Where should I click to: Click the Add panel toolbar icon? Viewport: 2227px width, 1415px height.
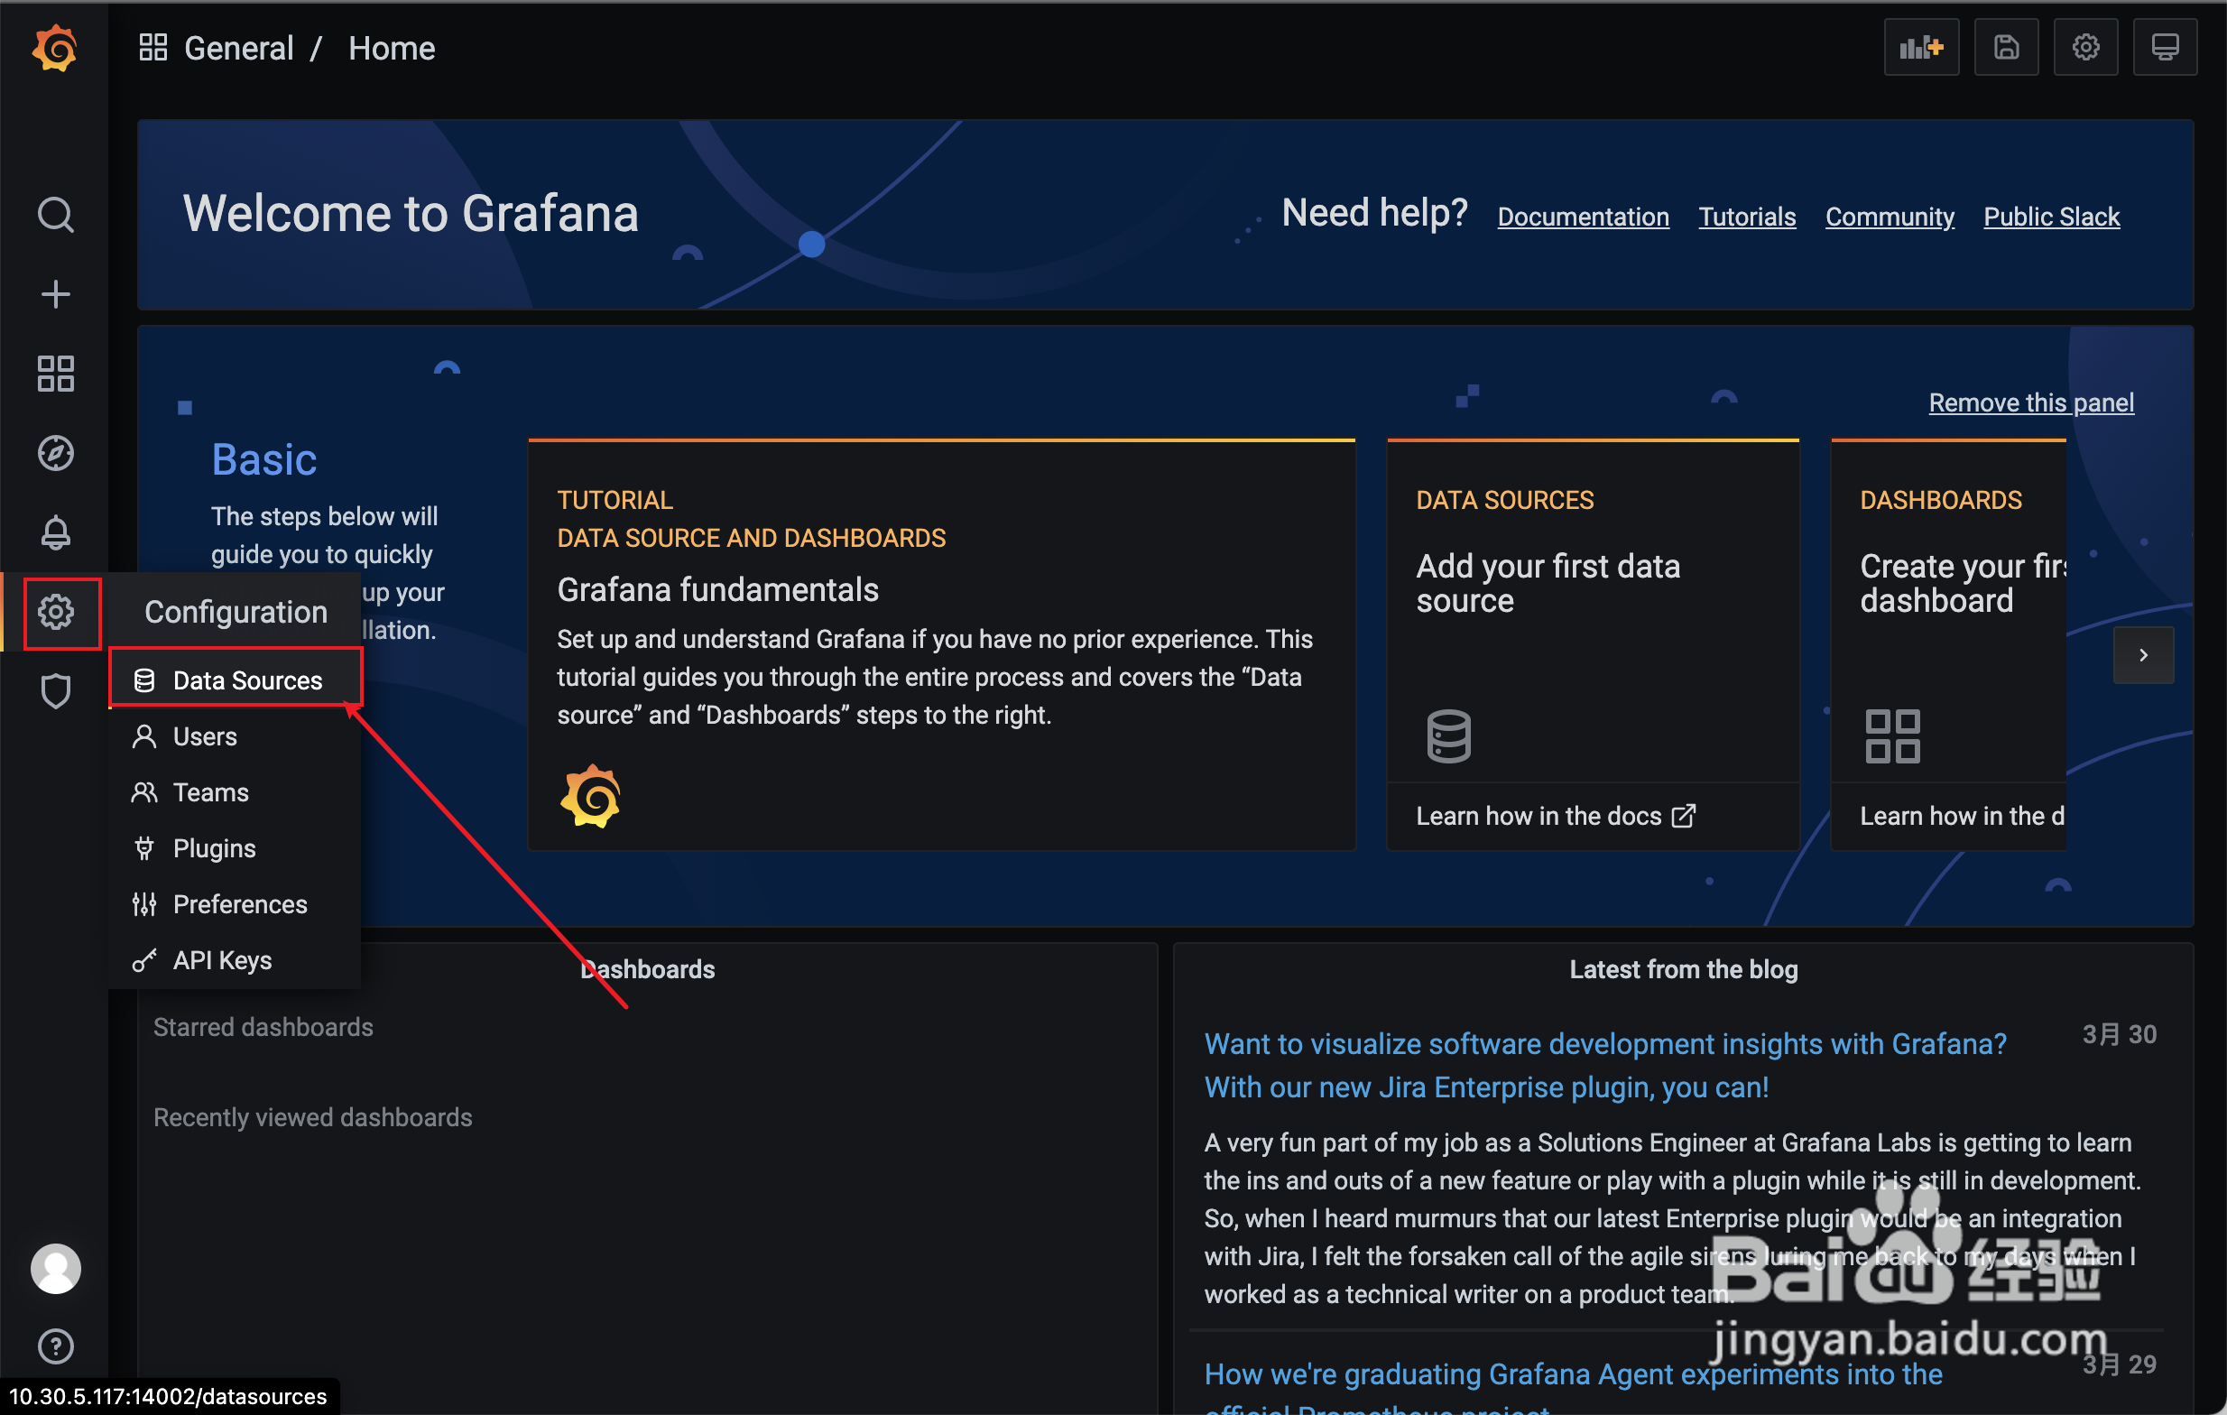1921,47
